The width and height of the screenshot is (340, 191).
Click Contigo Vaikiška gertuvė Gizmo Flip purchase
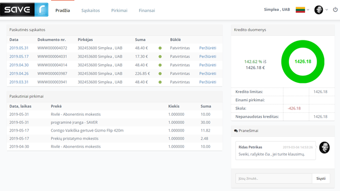point(87,131)
